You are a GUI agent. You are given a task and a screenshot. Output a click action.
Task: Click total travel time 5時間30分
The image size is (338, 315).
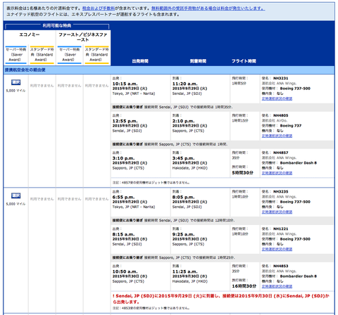[243, 173]
